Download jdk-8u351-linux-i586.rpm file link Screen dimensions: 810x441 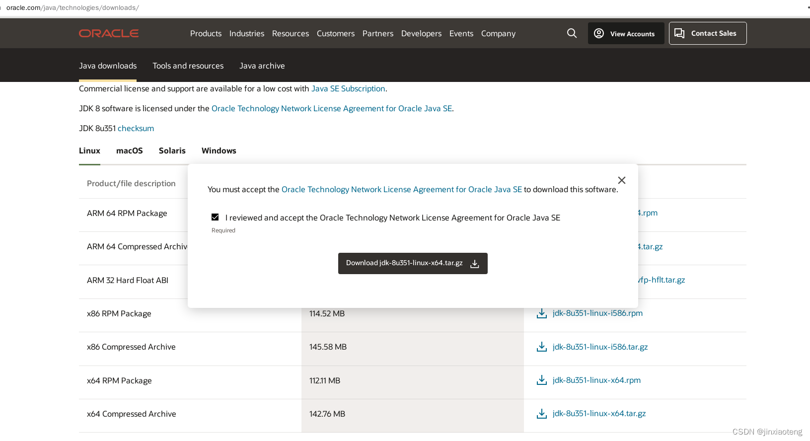pyautogui.click(x=597, y=313)
